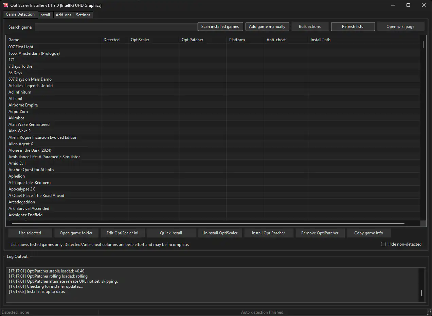Select 687 Days on Mars Demo
The image size is (432, 316).
tap(213, 79)
